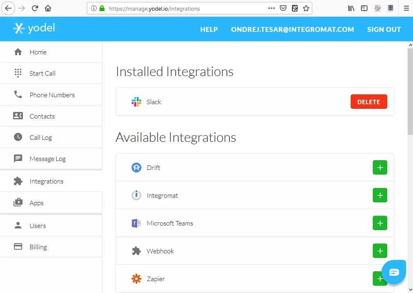Add the Integromat integration
The image size is (413, 293).
(380, 195)
